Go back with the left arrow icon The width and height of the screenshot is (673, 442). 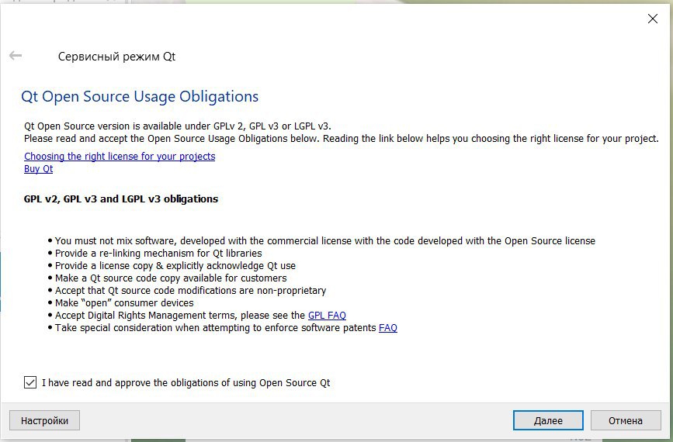pos(16,55)
